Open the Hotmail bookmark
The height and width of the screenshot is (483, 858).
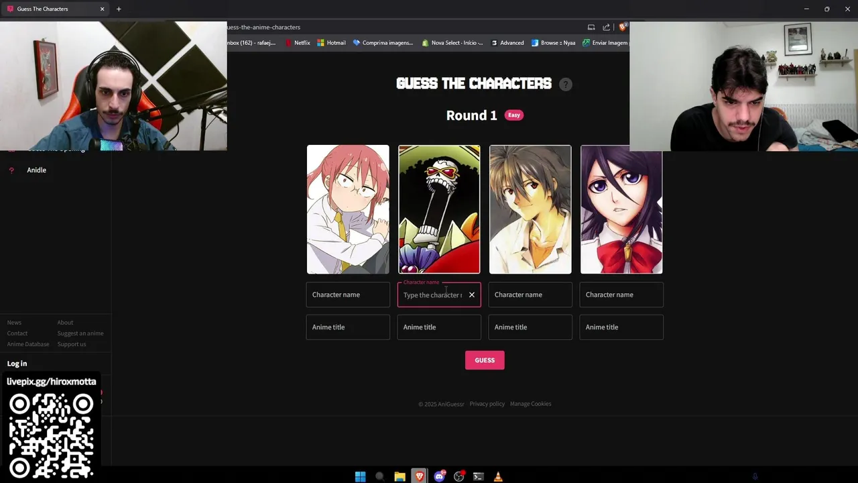pos(332,43)
